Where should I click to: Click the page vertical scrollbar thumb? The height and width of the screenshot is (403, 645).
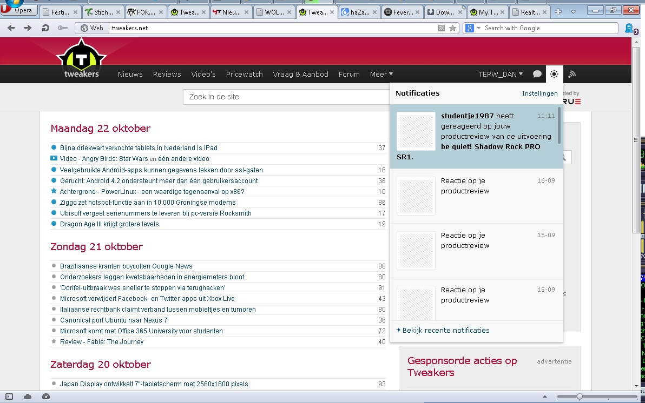pyautogui.click(x=636, y=140)
